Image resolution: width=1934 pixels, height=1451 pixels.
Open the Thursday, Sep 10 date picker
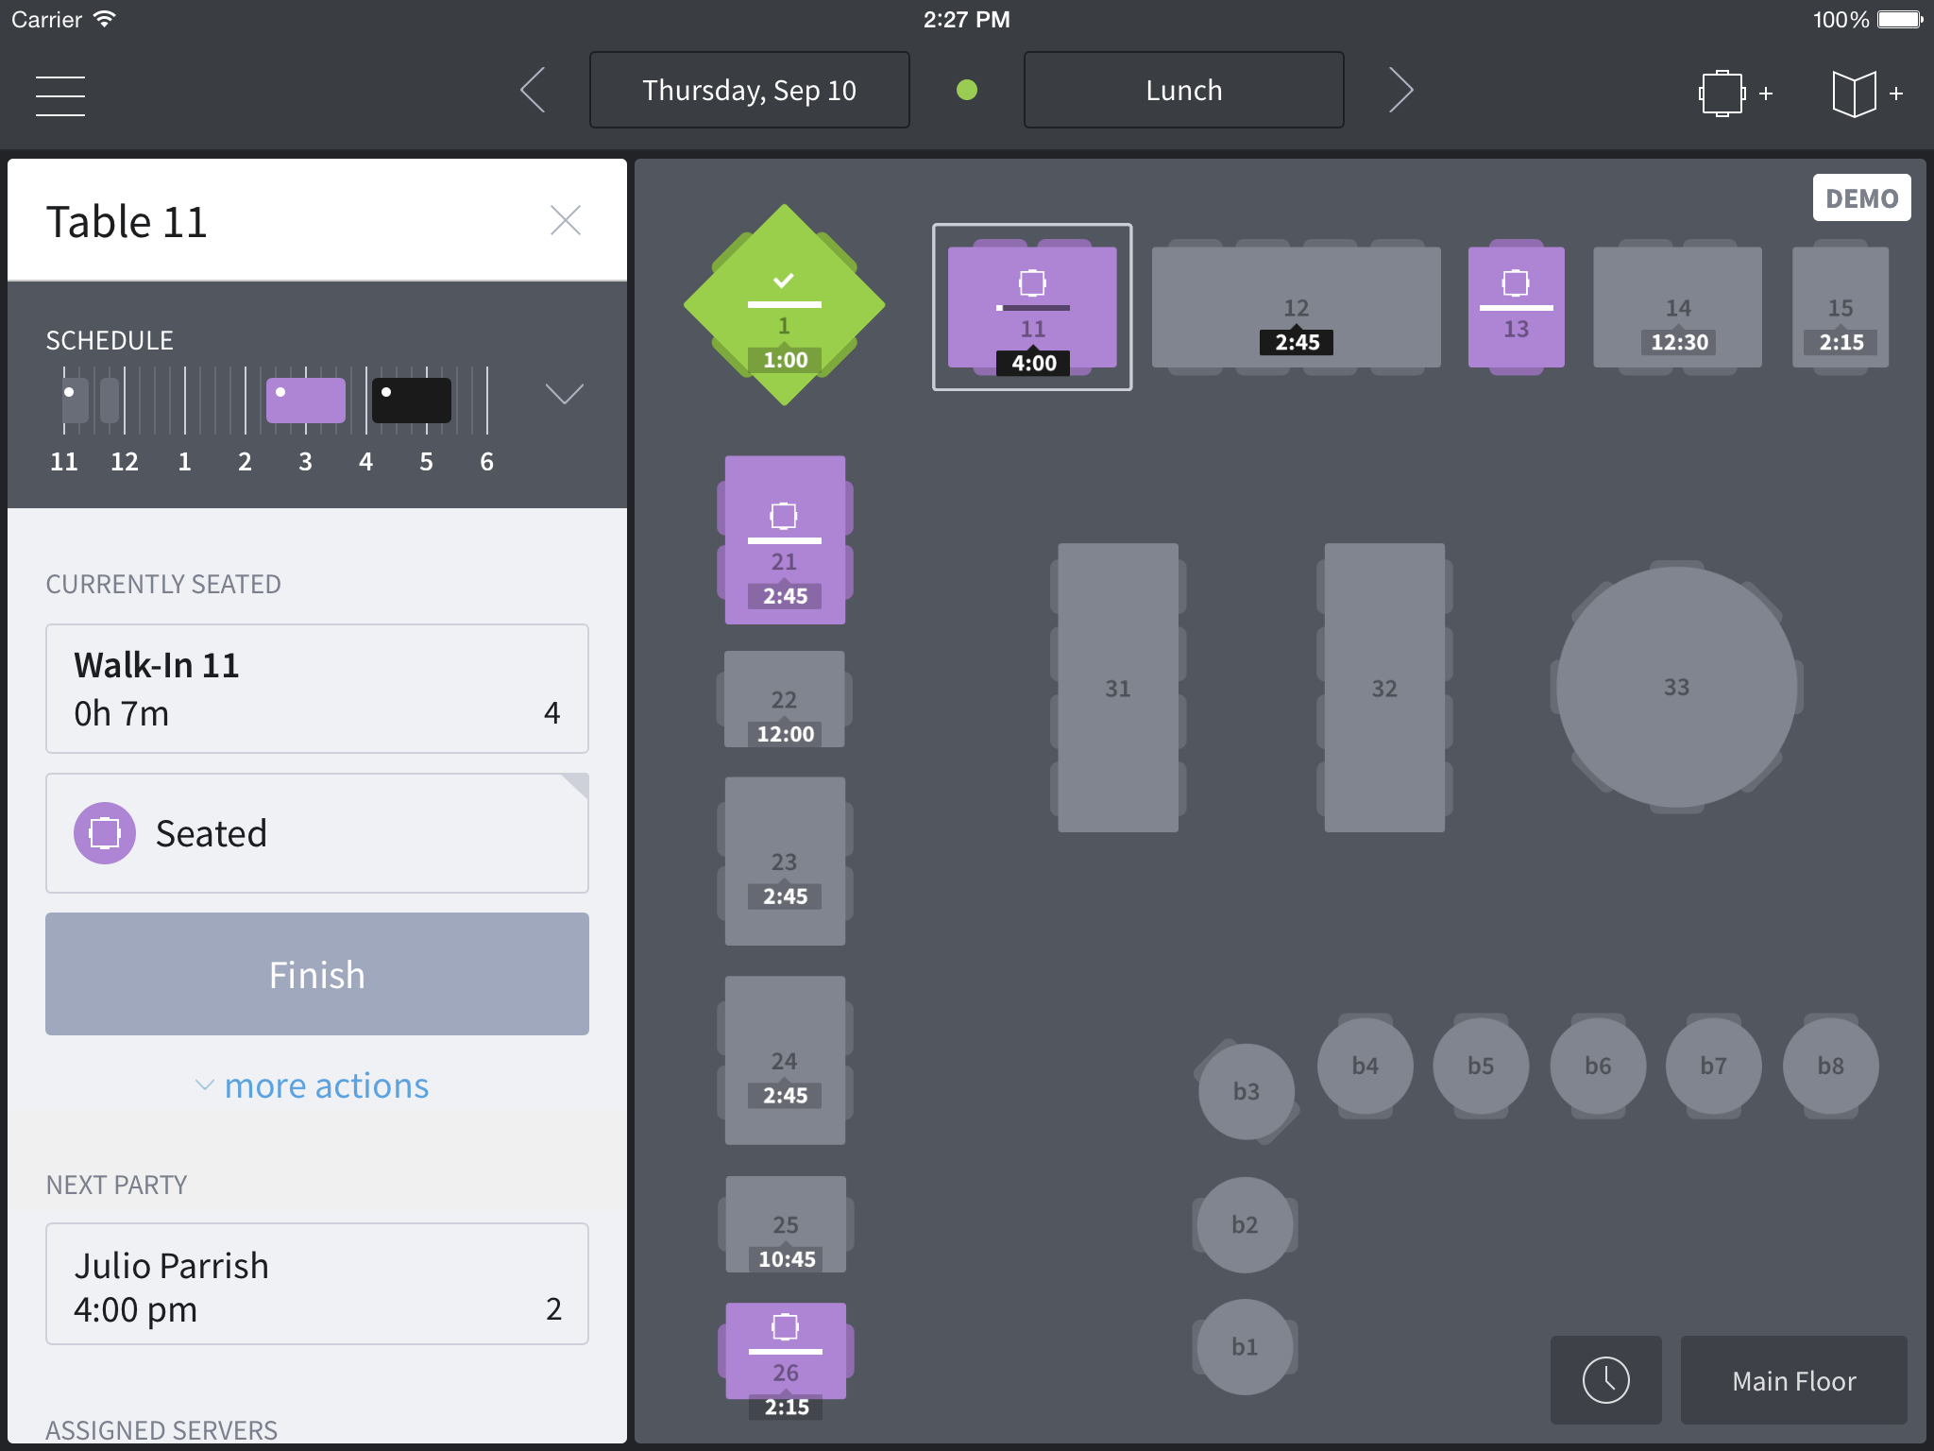(x=749, y=91)
